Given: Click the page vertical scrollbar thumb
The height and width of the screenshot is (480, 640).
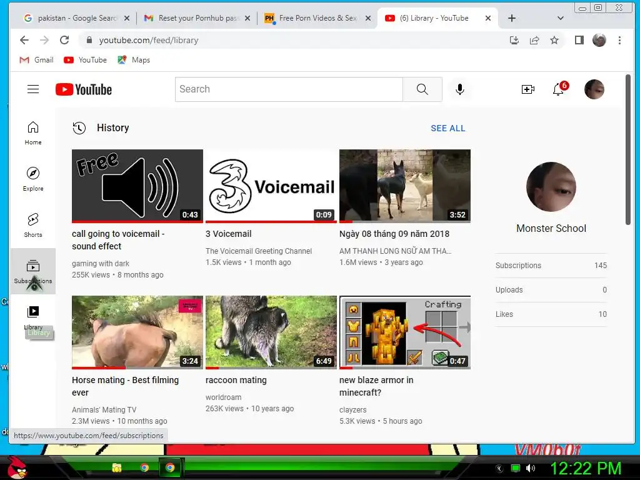Looking at the screenshot, I should 628,149.
